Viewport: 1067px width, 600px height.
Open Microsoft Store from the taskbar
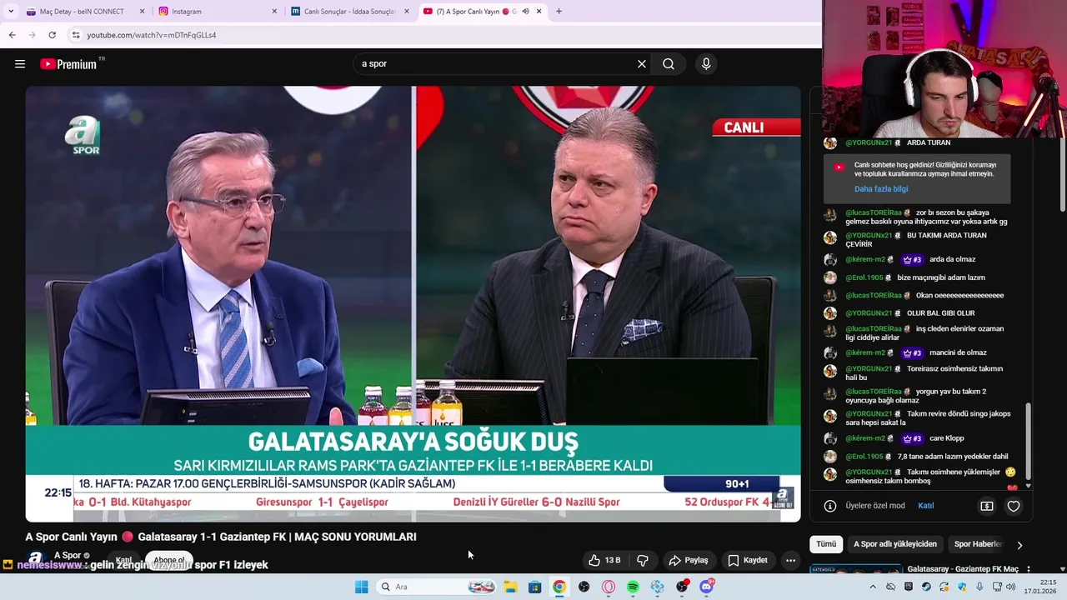pyautogui.click(x=535, y=587)
